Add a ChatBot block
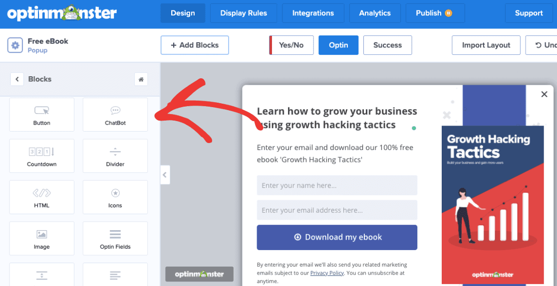Image resolution: width=557 pixels, height=286 pixels. tap(115, 115)
